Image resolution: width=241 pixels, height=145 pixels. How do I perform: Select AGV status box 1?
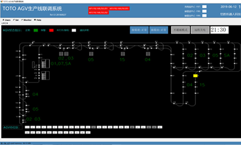point(27,127)
